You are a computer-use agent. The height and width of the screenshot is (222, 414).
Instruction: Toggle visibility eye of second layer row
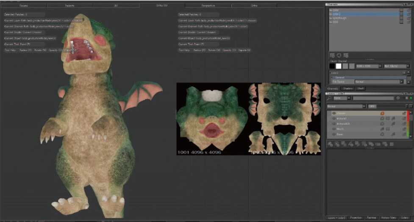click(334, 118)
